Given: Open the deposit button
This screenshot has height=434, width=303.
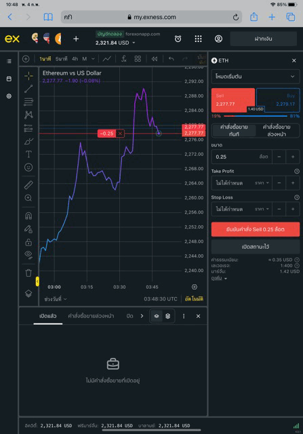Looking at the screenshot, I should [264, 39].
